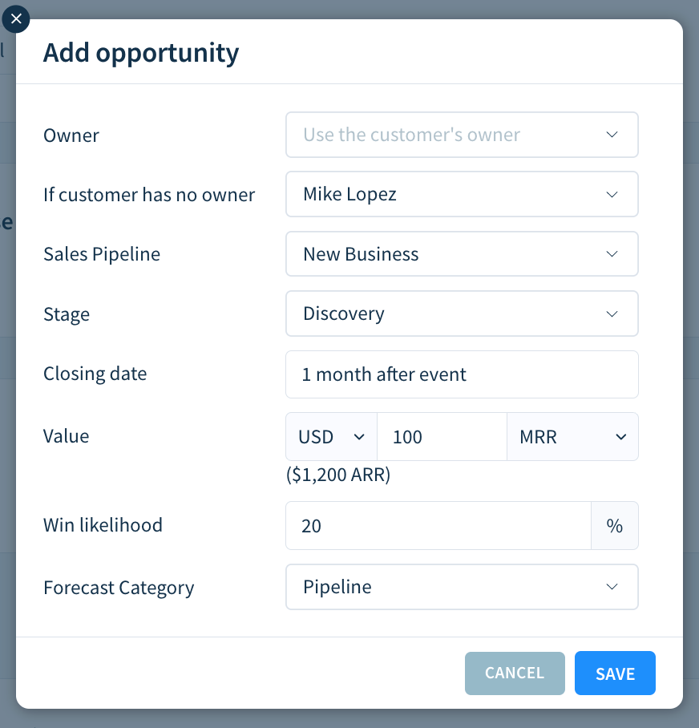Viewport: 699px width, 728px height.
Task: Click the "($1,200 ARR)" annual value text
Action: point(337,475)
